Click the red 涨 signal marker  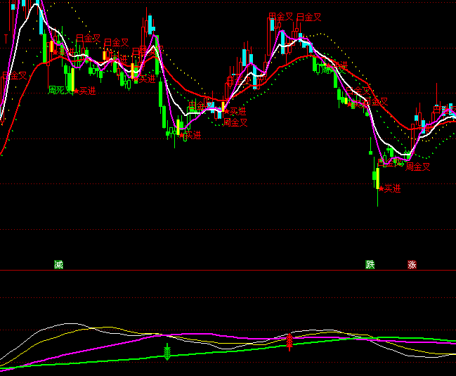click(412, 264)
